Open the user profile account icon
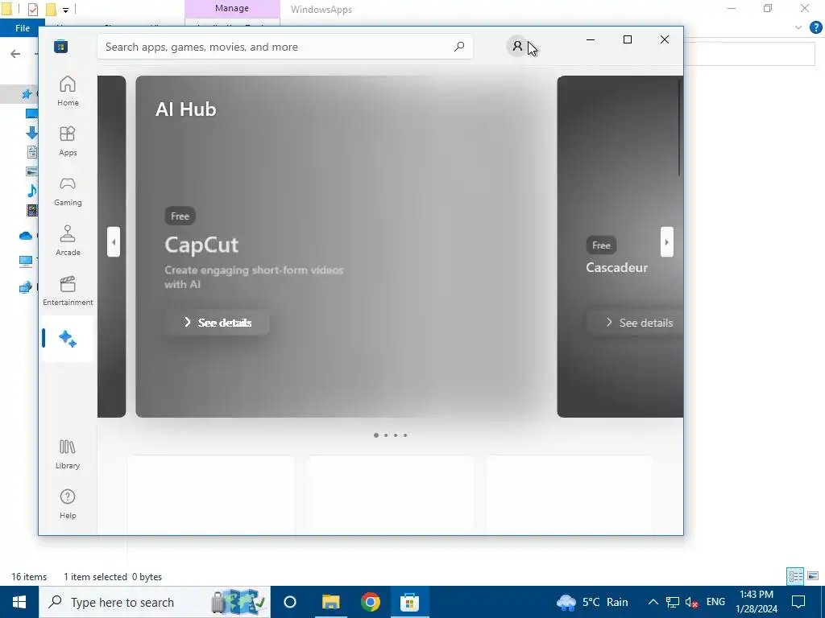The height and width of the screenshot is (618, 825). 517,47
